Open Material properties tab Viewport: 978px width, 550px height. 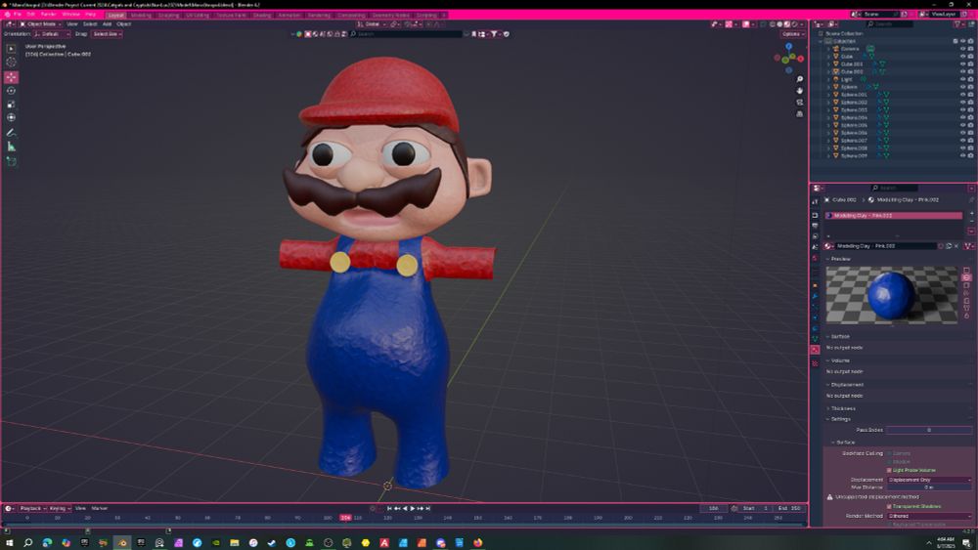pos(816,350)
